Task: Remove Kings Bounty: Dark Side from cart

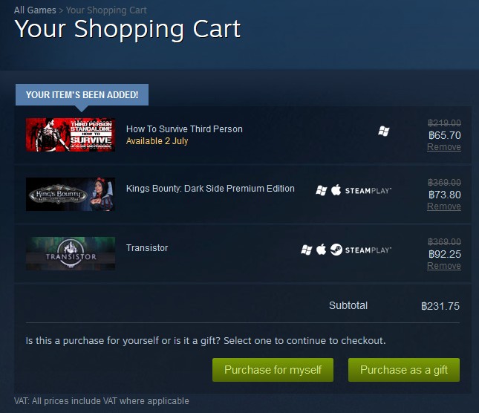Action: click(x=443, y=206)
